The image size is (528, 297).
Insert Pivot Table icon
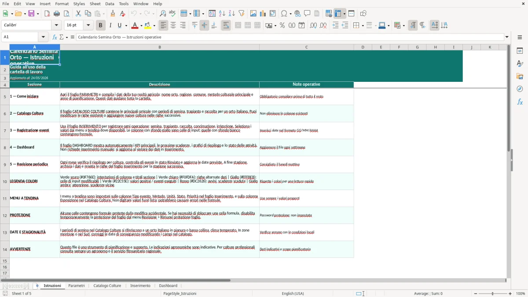coord(273,14)
